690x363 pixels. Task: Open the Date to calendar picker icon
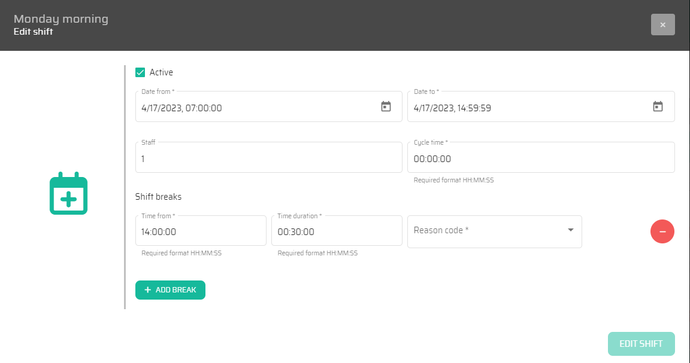pyautogui.click(x=658, y=106)
